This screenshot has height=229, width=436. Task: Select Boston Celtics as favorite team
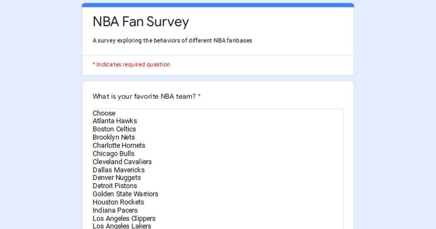click(114, 129)
